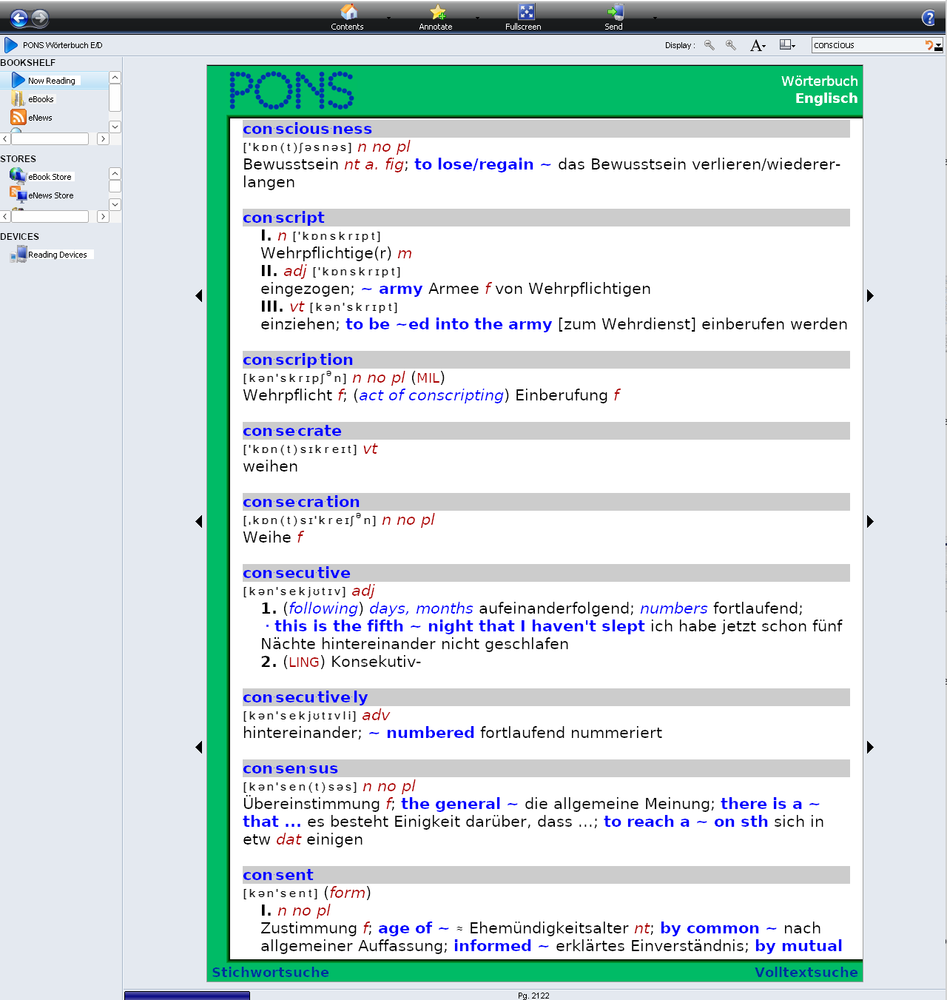Click the phrase 'act of conscripting'
The height and width of the screenshot is (1000, 947).
(432, 395)
